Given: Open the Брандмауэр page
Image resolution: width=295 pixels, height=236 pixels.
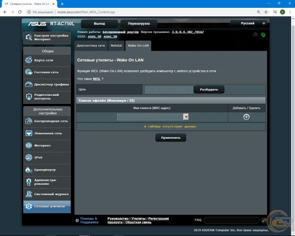Looking at the screenshot, I should (47, 170).
